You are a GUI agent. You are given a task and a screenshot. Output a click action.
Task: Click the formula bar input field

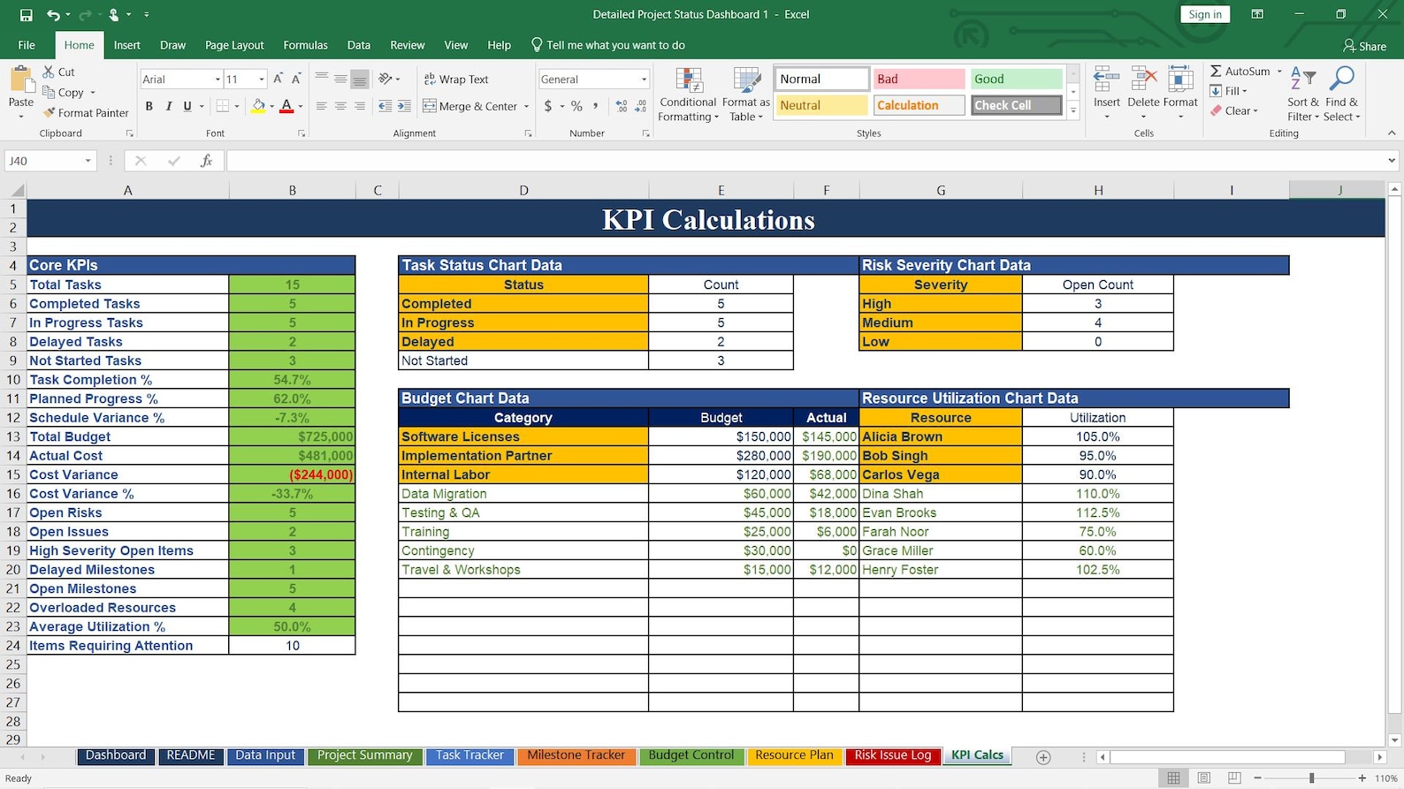click(805, 161)
